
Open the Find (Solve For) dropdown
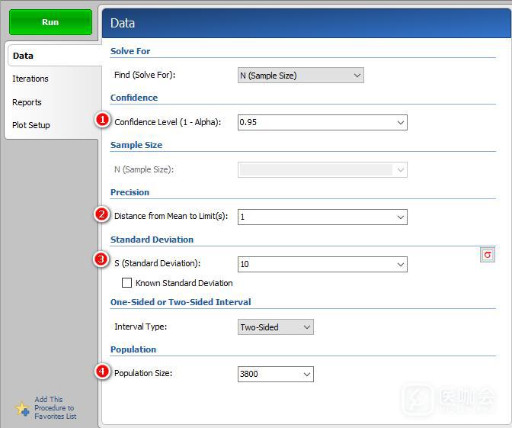[x=357, y=76]
